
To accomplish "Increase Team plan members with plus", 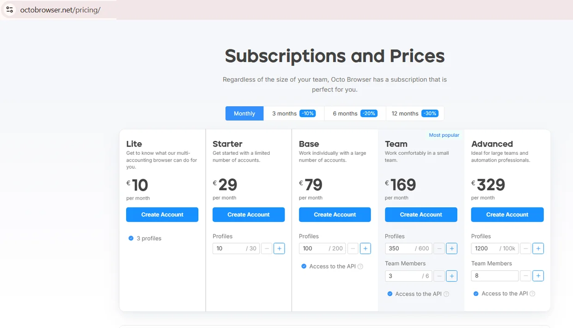I will coord(452,276).
